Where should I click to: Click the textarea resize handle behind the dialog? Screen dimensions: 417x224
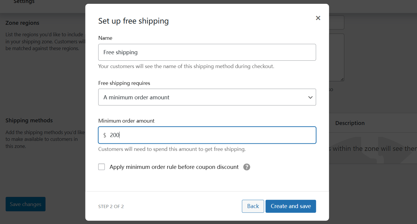(x=342, y=79)
